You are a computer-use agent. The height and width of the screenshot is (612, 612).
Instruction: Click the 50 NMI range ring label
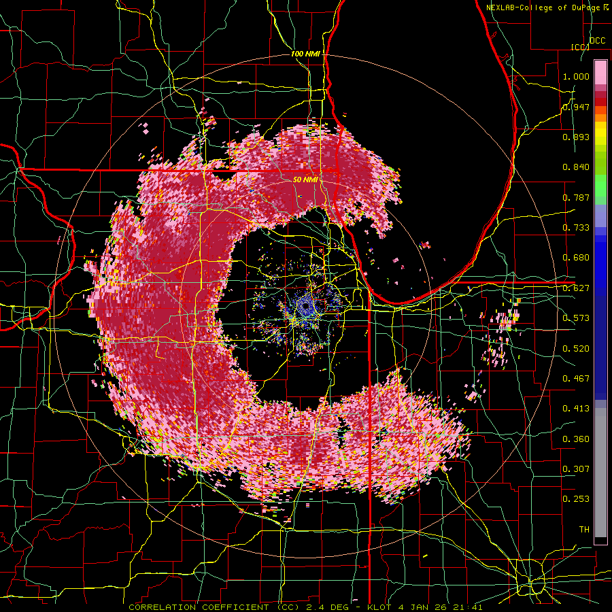click(305, 180)
